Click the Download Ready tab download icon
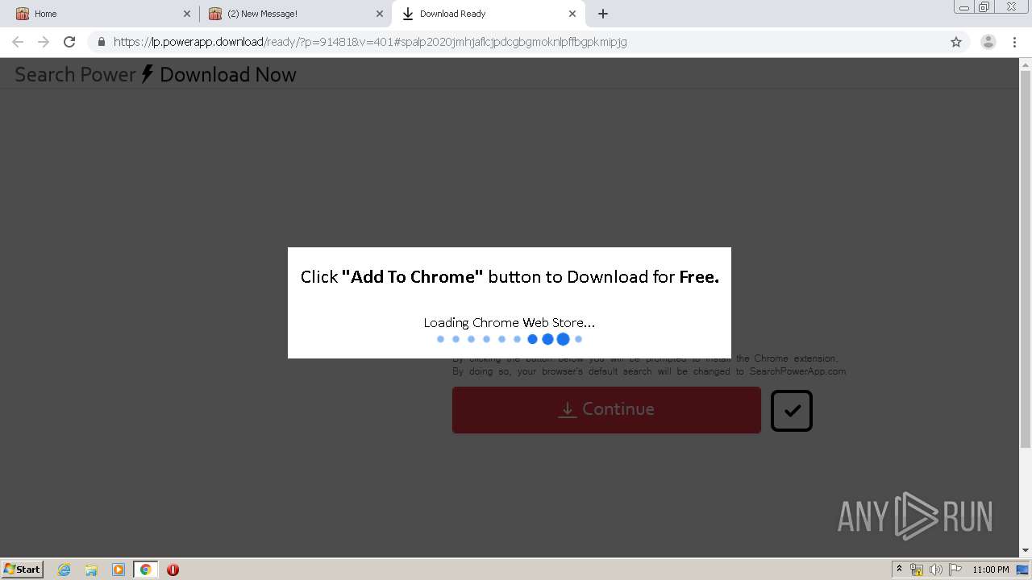The width and height of the screenshot is (1032, 580). [408, 14]
